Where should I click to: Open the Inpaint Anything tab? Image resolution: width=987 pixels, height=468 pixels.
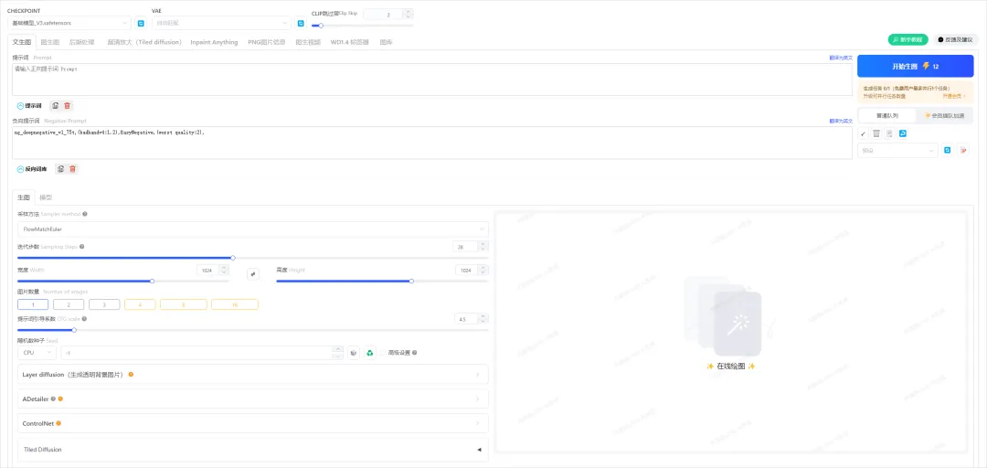(x=214, y=42)
